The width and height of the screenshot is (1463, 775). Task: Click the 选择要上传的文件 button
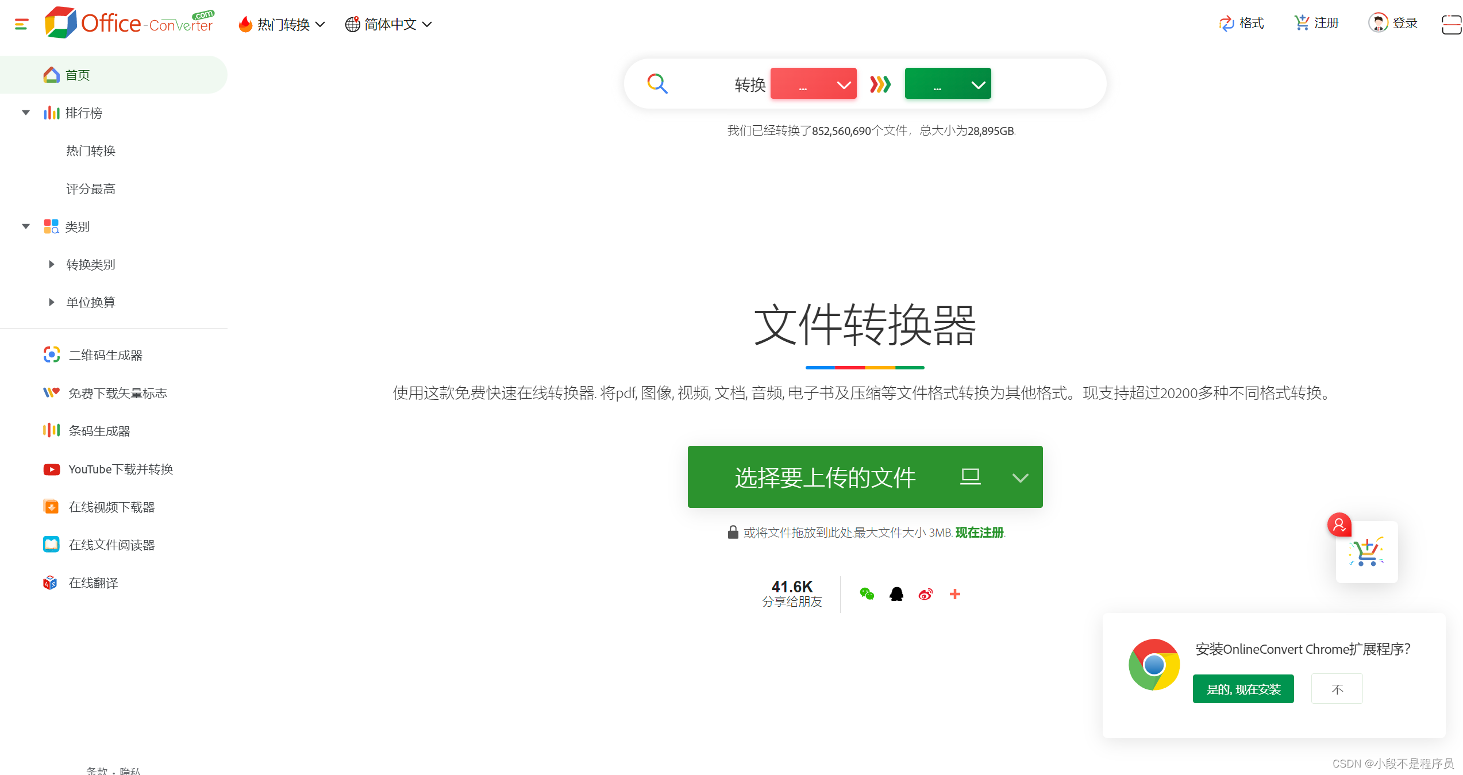pyautogui.click(x=825, y=477)
